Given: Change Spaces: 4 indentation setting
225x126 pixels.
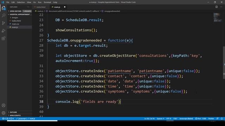Looking at the screenshot, I should [x=160, y=119].
